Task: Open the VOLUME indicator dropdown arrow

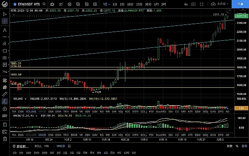Action: [25, 99]
